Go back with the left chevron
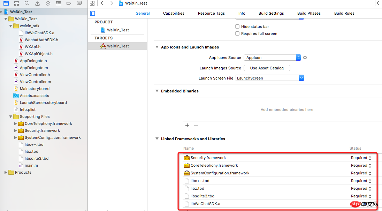This screenshot has width=382, height=211. click(x=102, y=3)
